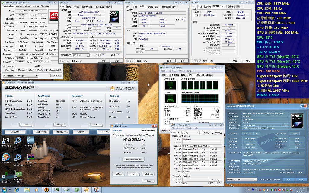Open the ATI Radeon HD 5700 Series dropdown
This screenshot has height=193, width=309.
(x=20, y=76)
